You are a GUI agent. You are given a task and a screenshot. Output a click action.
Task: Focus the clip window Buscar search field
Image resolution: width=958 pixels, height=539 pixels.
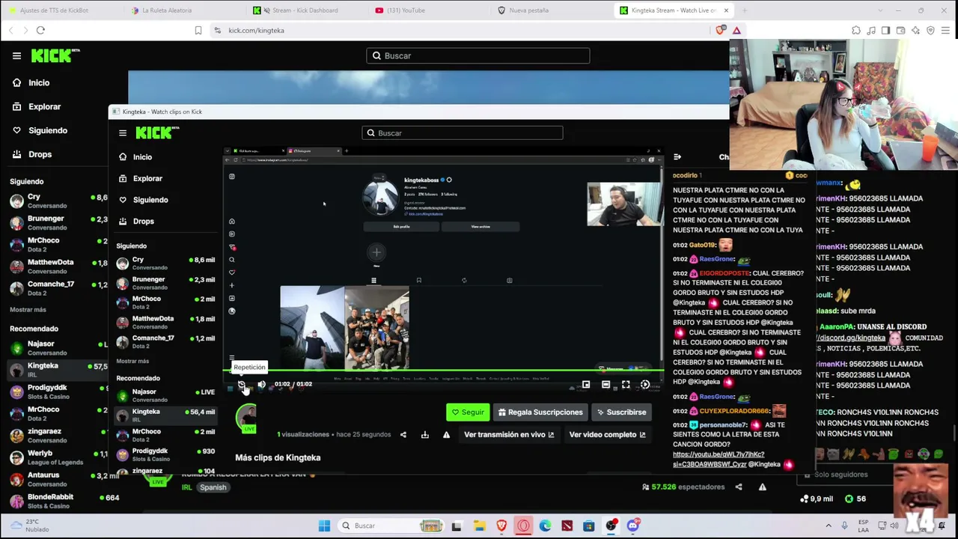[x=463, y=133]
